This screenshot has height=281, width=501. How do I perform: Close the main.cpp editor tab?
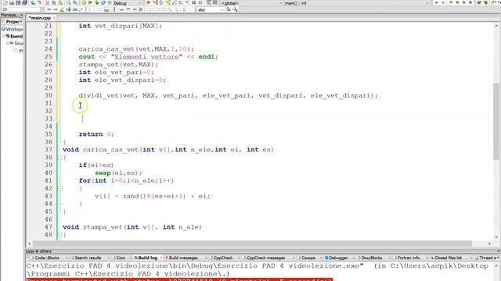(x=54, y=18)
